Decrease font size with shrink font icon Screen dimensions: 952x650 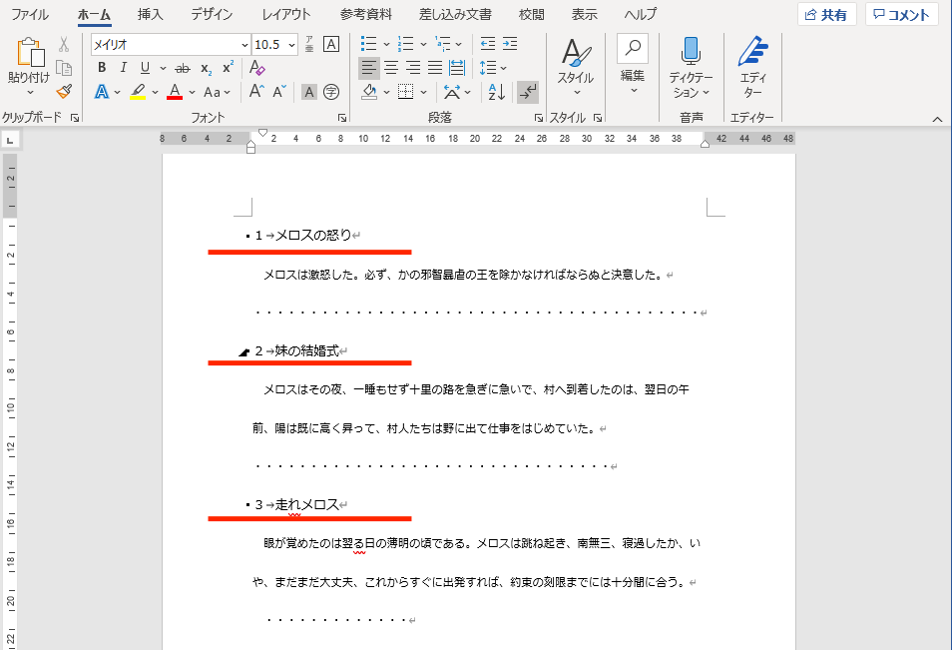[x=279, y=92]
